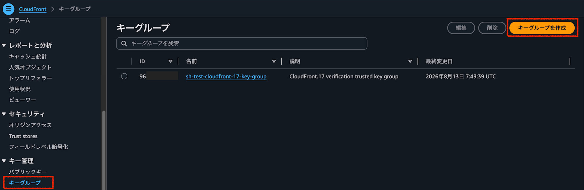Select the radio button for sh-test-cloudfront-17-key-group

(x=124, y=76)
